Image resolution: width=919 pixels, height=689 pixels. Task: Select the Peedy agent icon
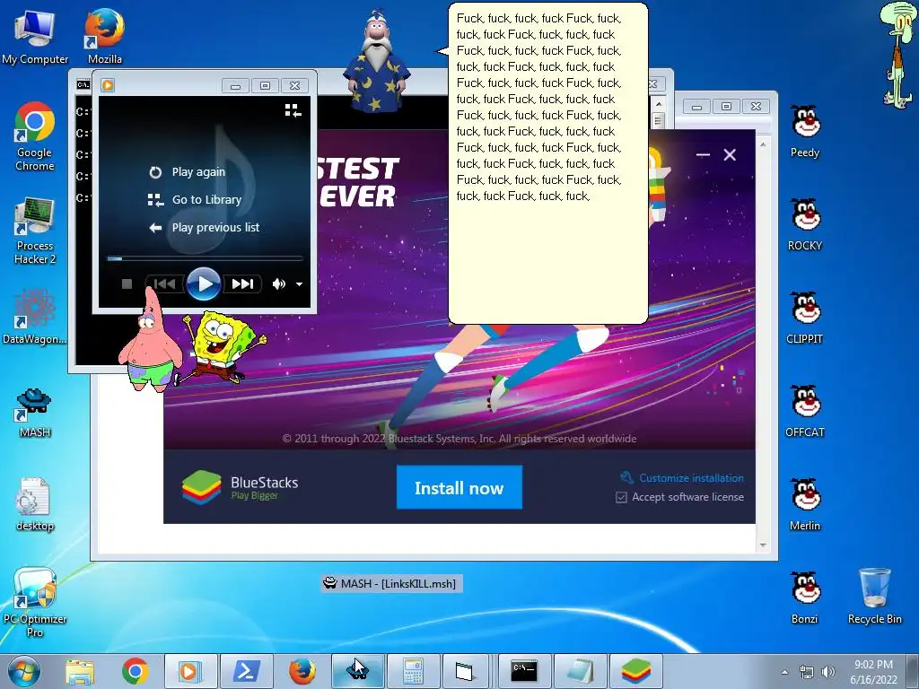(805, 131)
